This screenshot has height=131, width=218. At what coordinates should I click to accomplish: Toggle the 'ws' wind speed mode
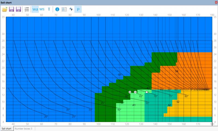point(42,9)
